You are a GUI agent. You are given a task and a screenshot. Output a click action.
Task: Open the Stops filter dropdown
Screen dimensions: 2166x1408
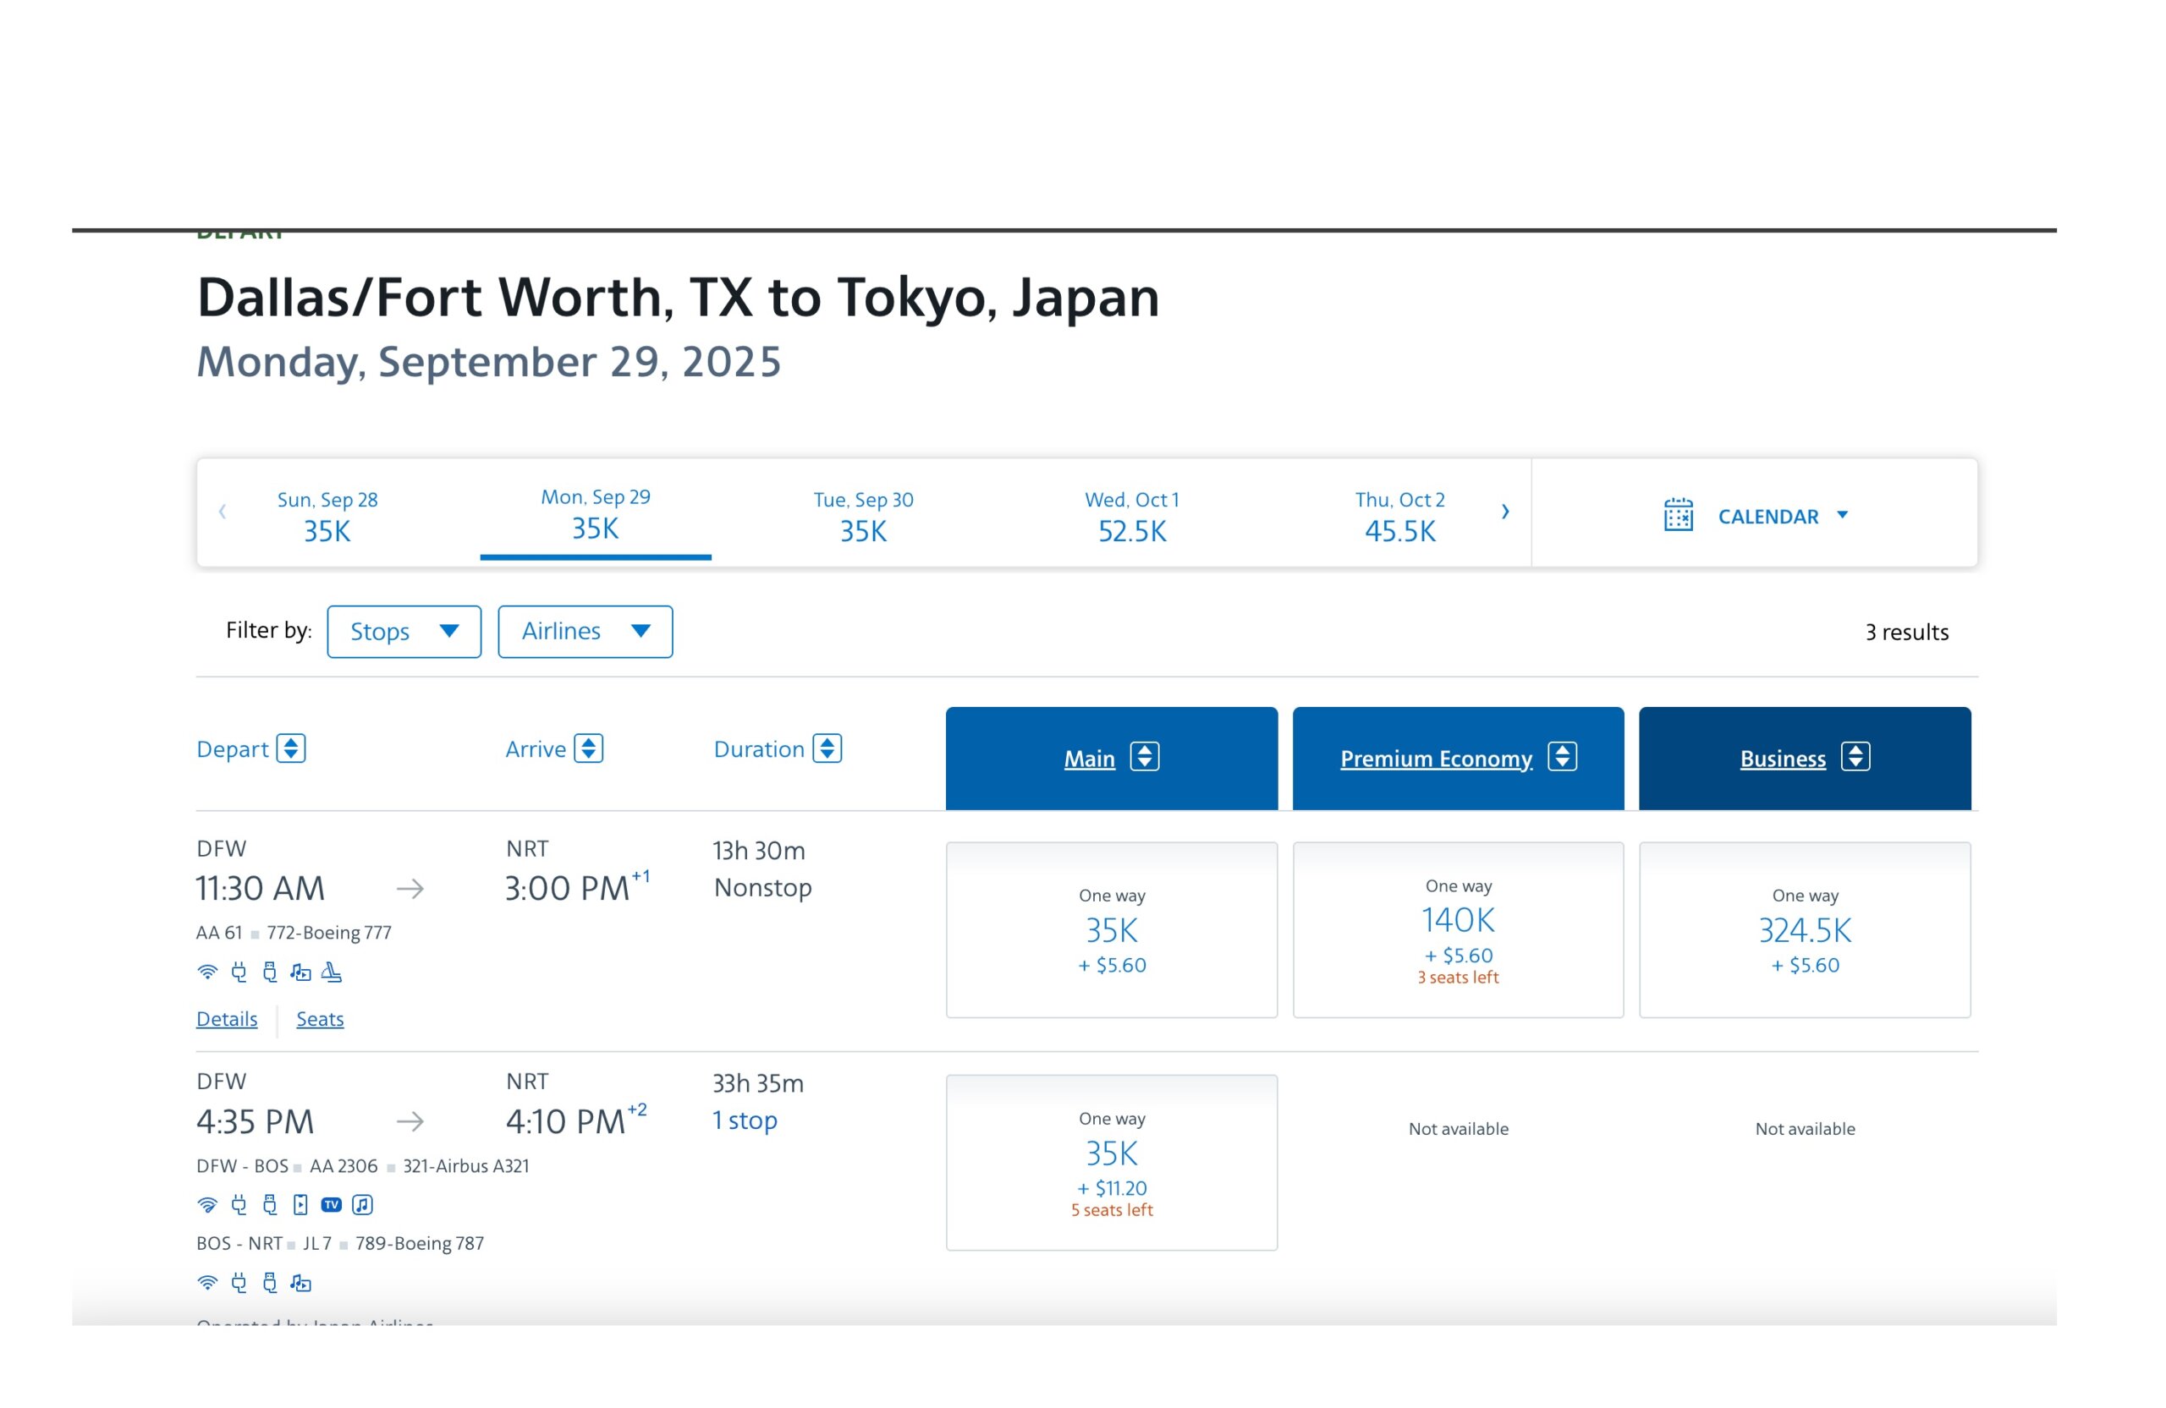pos(404,631)
